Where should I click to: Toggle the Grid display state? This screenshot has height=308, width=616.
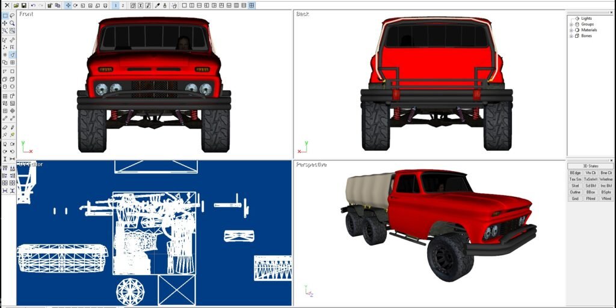tap(575, 198)
